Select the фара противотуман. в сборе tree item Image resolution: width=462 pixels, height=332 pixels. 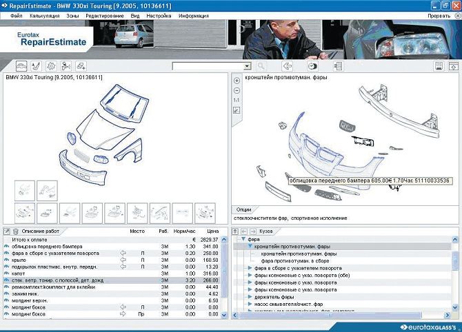pyautogui.click(x=295, y=261)
